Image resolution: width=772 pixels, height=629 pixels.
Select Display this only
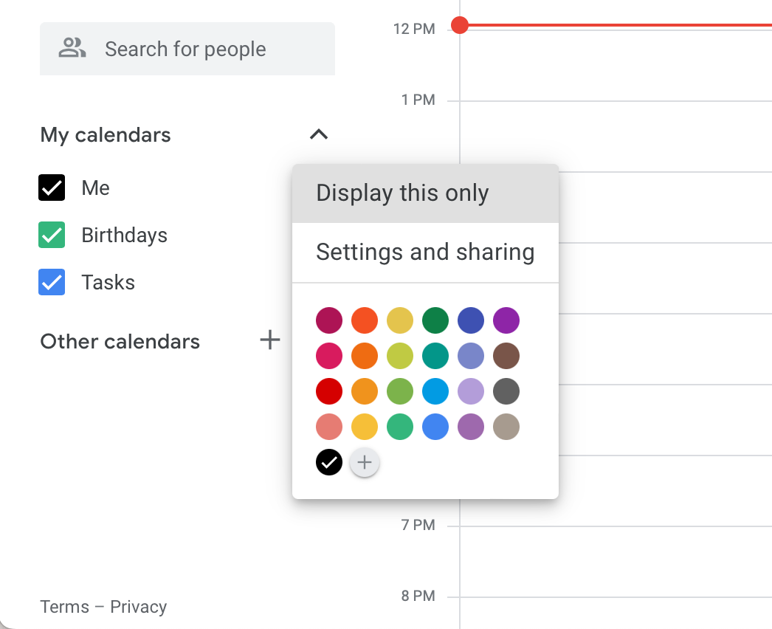click(402, 193)
